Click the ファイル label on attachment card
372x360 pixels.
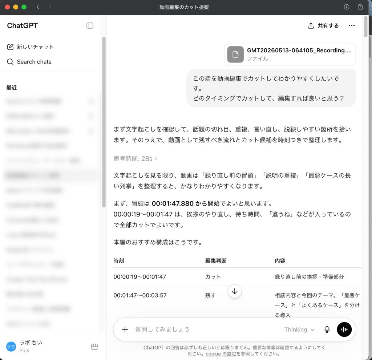tap(258, 58)
